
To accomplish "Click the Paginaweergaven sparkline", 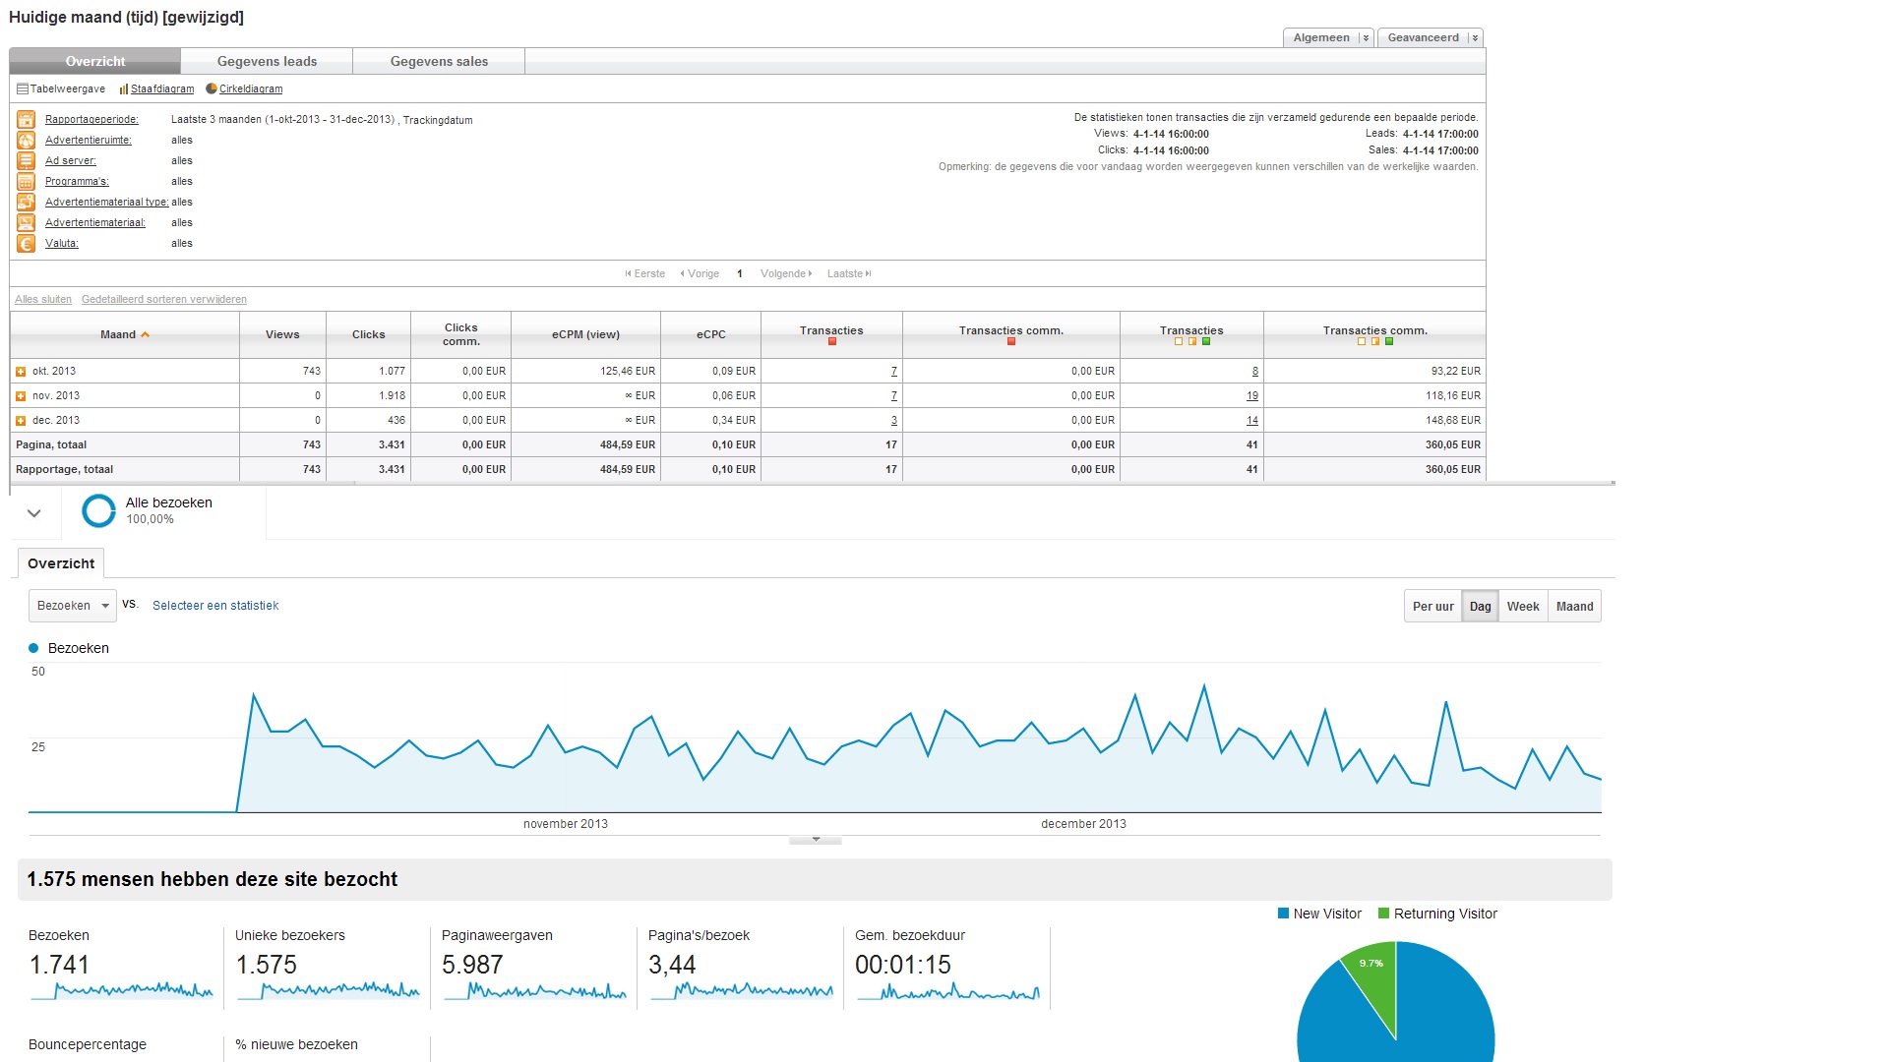I will pos(535,990).
